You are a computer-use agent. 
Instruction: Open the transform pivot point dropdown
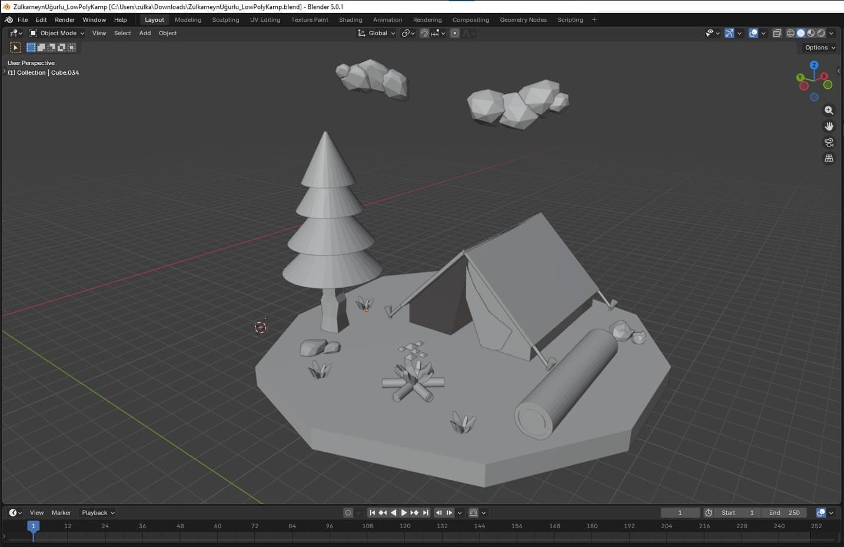[408, 33]
